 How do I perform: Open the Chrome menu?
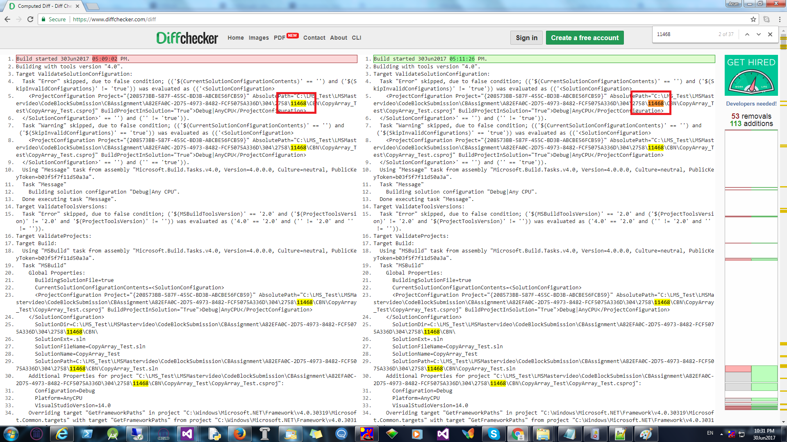click(x=780, y=19)
